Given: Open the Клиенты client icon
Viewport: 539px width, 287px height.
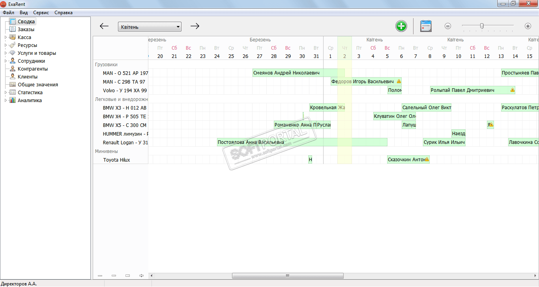Looking at the screenshot, I should [12, 77].
